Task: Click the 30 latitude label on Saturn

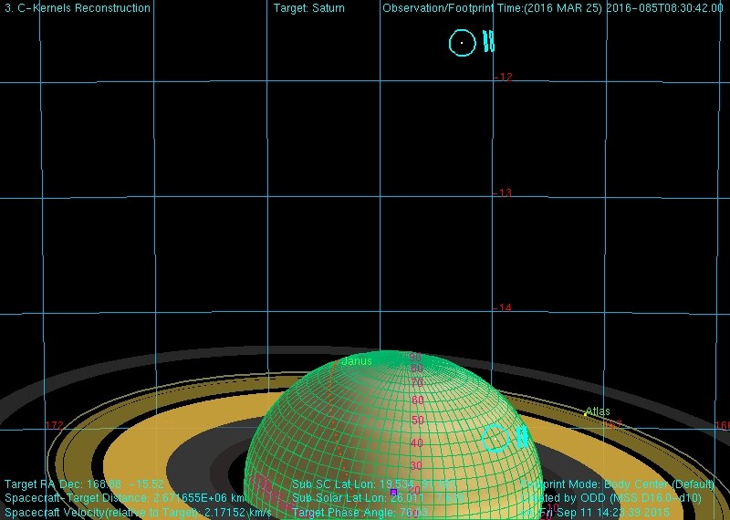Action: [415, 465]
